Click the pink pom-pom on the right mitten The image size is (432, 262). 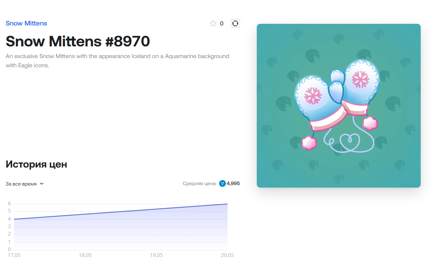pos(370,123)
